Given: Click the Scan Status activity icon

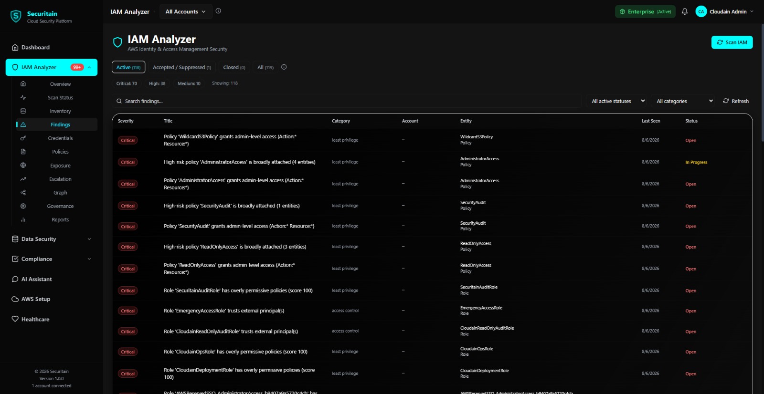Looking at the screenshot, I should pos(23,97).
